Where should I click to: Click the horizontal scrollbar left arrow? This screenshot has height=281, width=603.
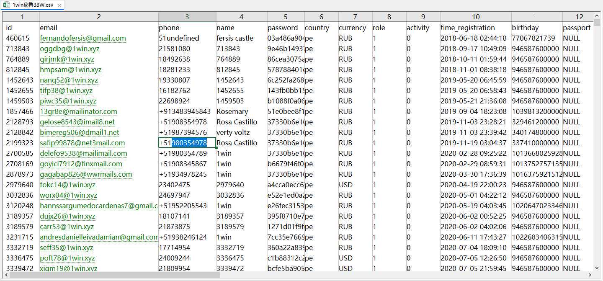coord(6,275)
